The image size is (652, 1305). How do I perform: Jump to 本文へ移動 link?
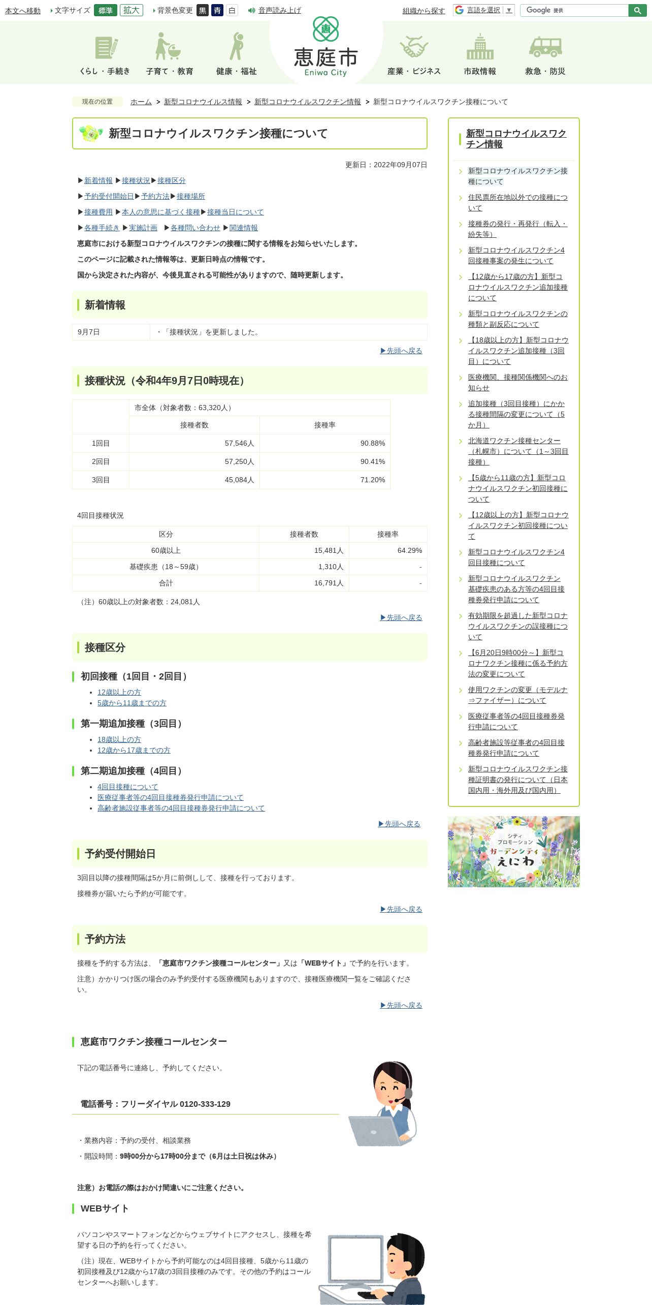click(x=23, y=11)
